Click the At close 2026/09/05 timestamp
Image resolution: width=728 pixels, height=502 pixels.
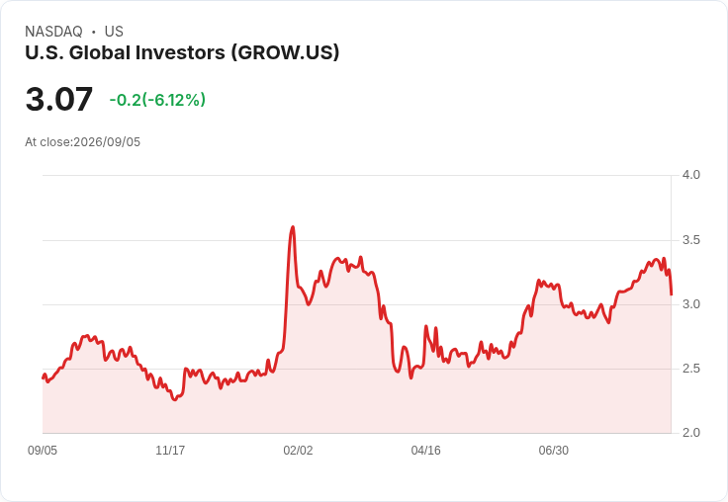83,142
